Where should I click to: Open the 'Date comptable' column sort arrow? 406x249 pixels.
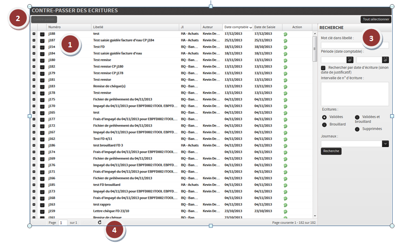(x=251, y=27)
